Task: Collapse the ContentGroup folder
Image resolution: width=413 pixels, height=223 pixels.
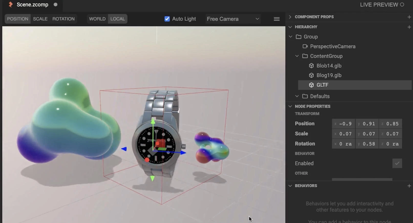Action: [x=297, y=56]
